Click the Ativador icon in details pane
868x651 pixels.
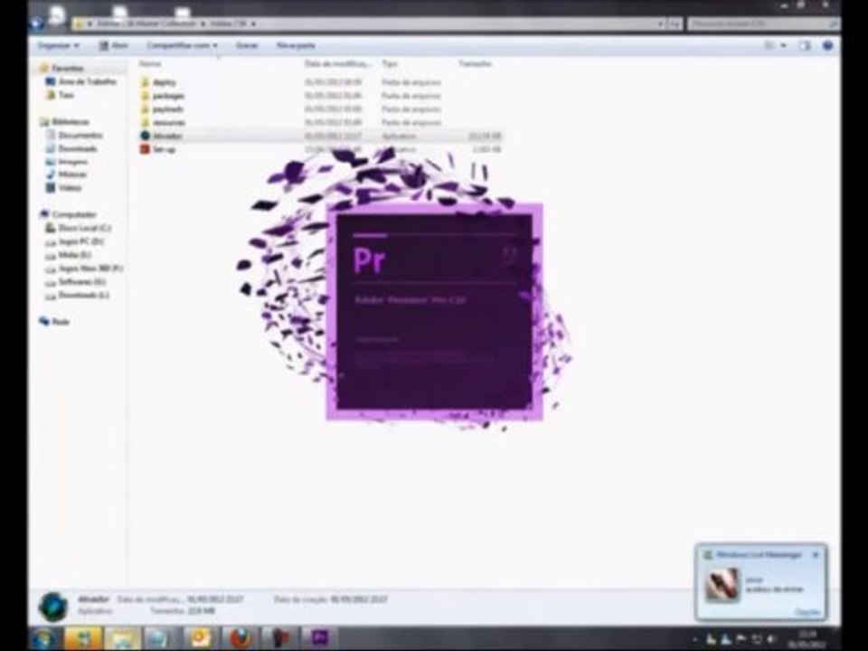[53, 606]
